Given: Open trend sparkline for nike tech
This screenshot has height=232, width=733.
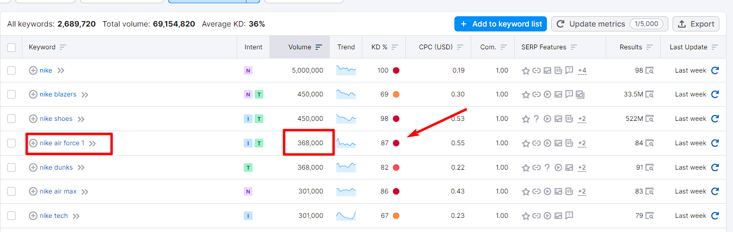Looking at the screenshot, I should pyautogui.click(x=346, y=215).
